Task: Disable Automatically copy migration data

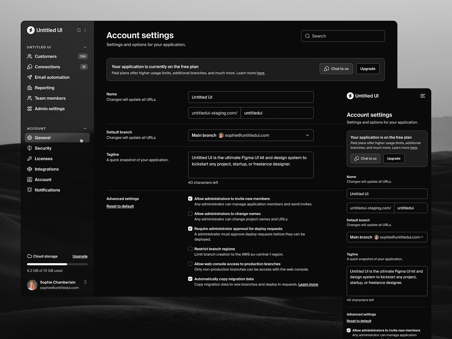Action: [190, 279]
